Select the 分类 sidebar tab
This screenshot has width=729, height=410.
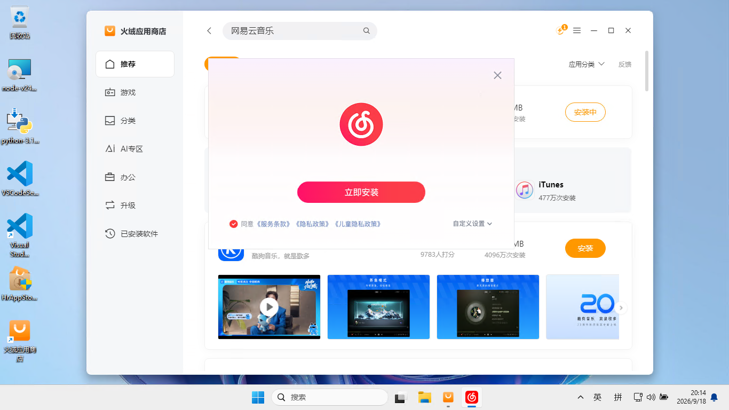[135, 121]
